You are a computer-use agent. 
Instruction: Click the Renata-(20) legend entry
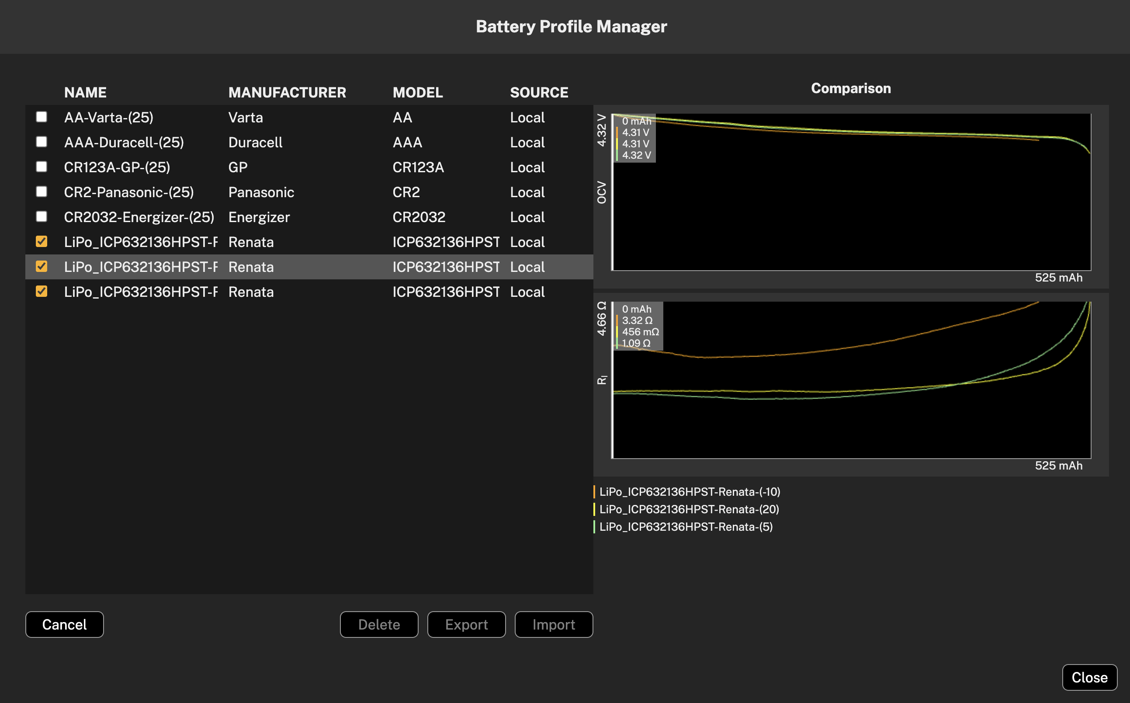689,510
